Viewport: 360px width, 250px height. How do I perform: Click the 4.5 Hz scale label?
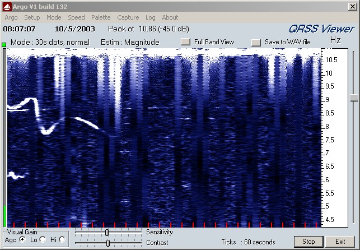(330, 220)
